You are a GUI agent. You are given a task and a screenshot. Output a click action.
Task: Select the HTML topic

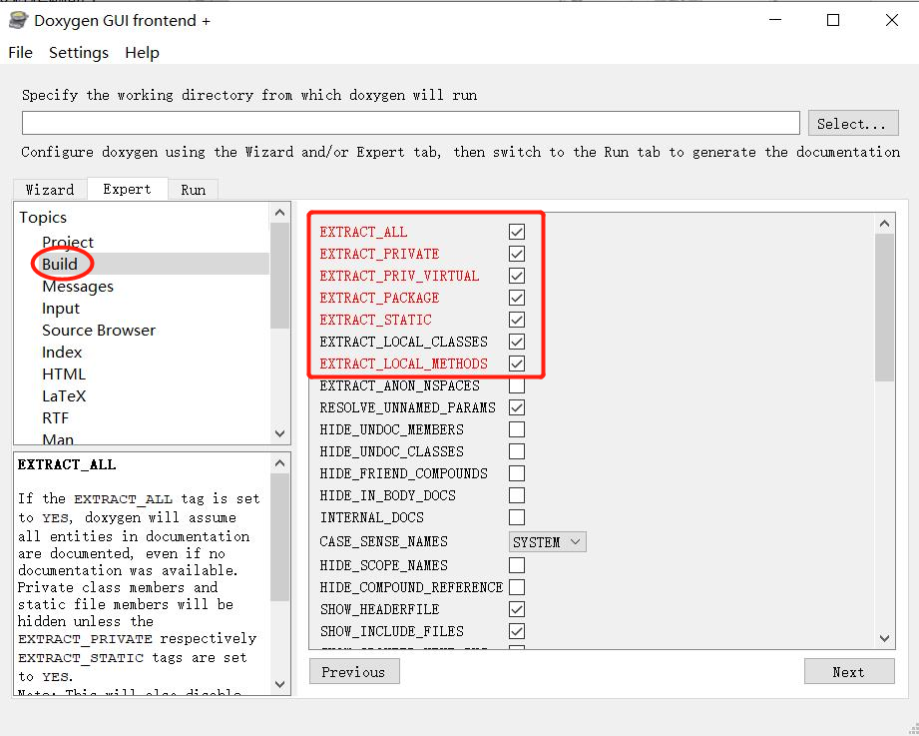(63, 374)
